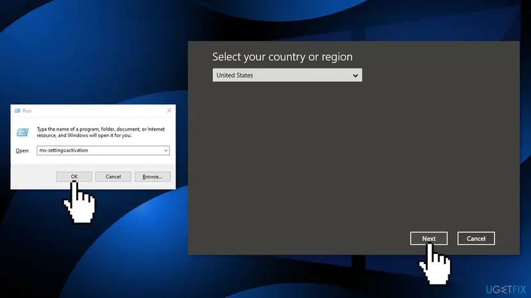The height and width of the screenshot is (298, 531).
Task: Click the 'Run' title text
Action: 27,111
